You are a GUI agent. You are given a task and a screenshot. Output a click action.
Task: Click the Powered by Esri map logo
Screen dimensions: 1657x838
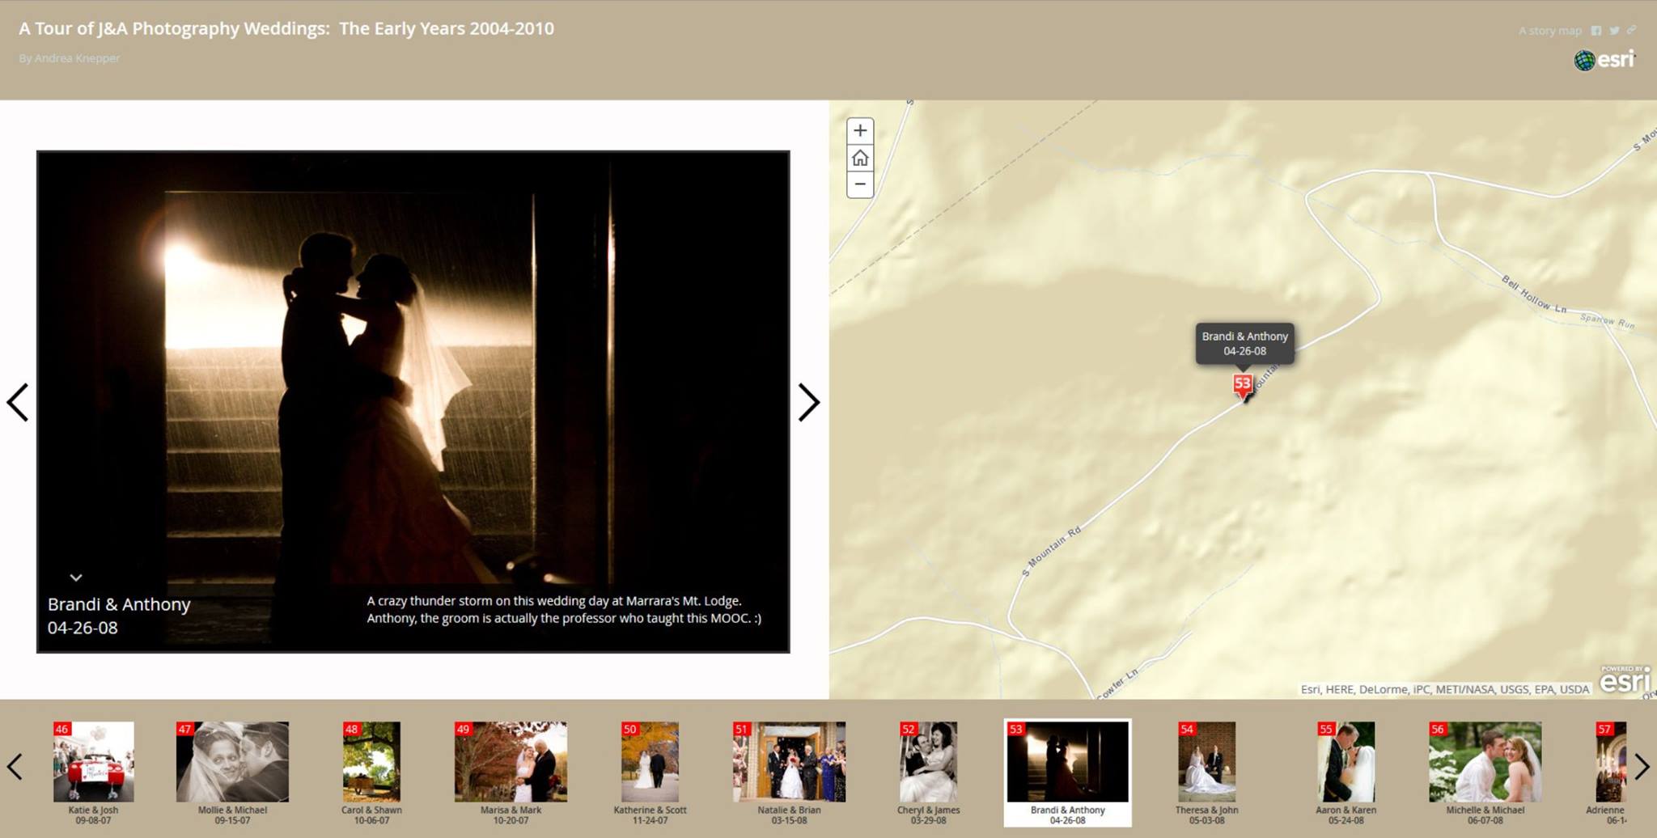[x=1625, y=679]
